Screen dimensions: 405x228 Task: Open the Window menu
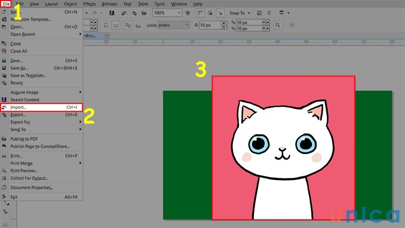tap(179, 4)
